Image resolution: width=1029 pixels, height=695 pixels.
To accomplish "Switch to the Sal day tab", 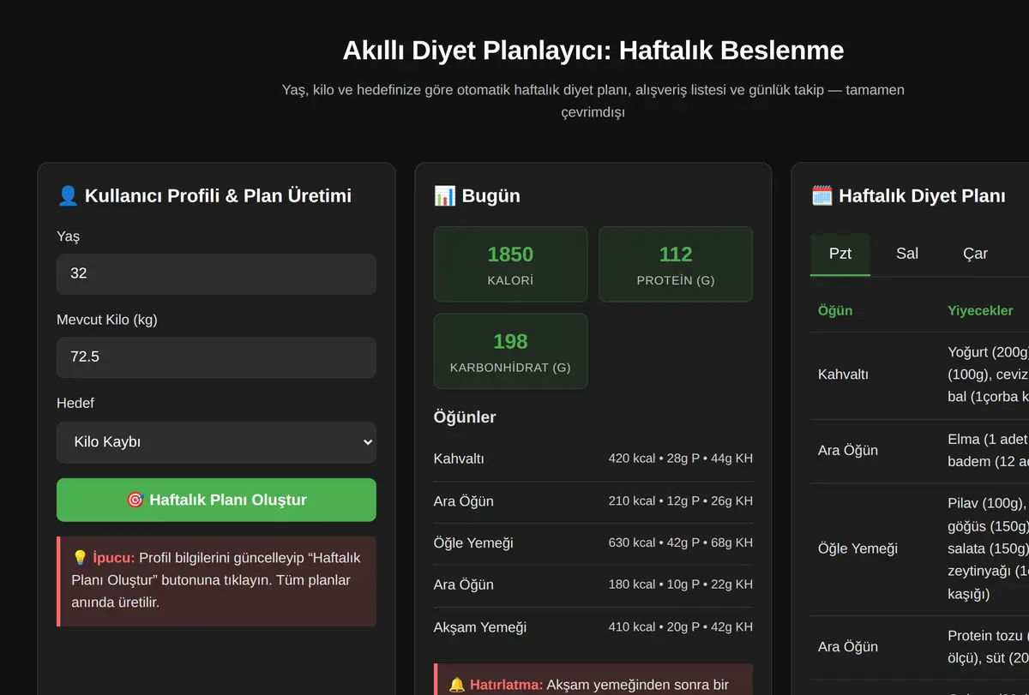I will tap(907, 254).
